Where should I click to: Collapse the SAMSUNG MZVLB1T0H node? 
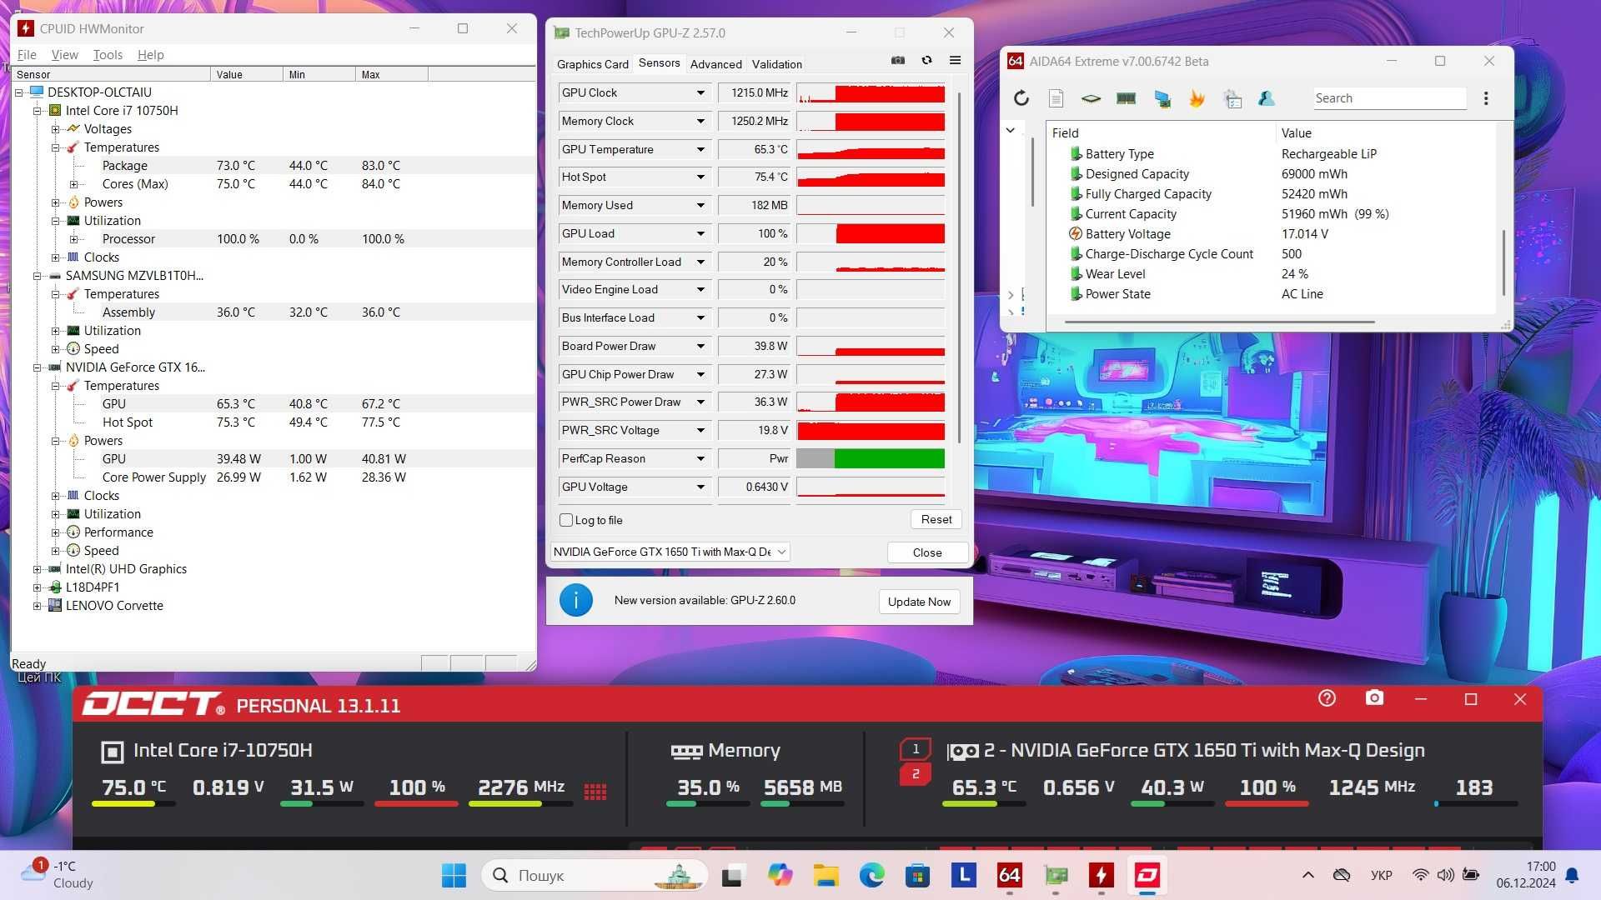pyautogui.click(x=37, y=276)
